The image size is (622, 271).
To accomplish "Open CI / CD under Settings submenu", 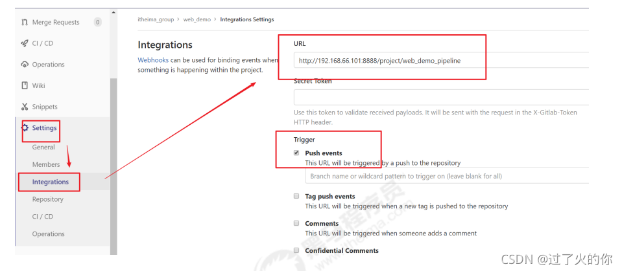I will pos(42,217).
